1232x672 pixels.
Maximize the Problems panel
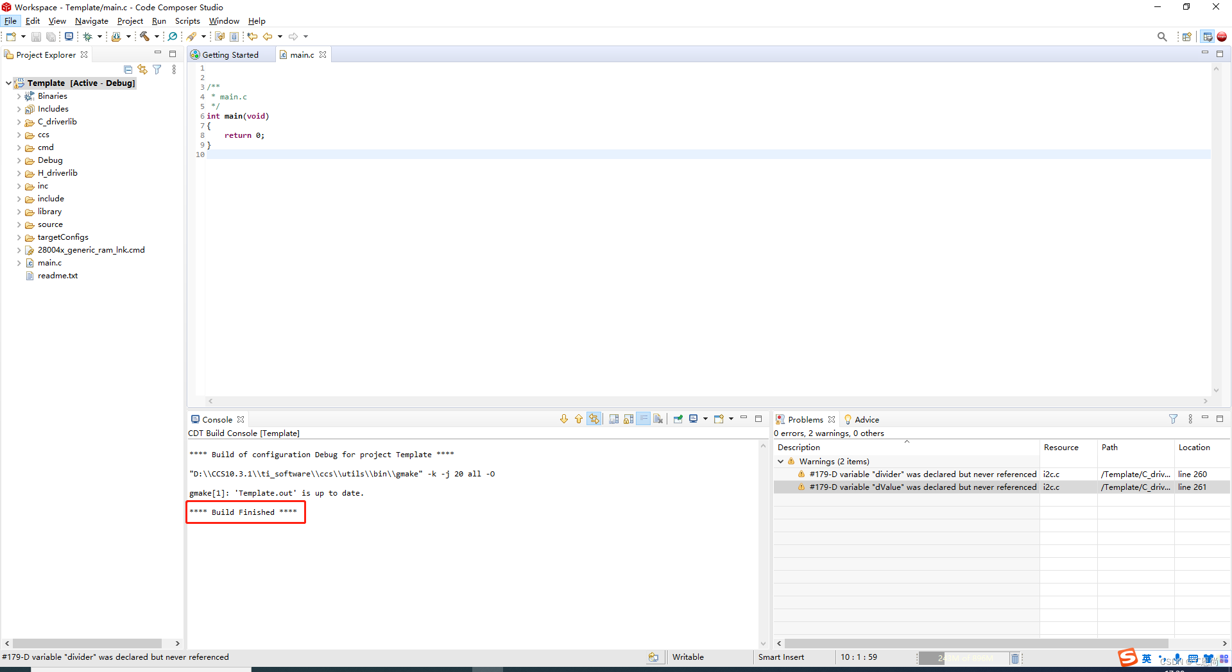coord(1220,418)
